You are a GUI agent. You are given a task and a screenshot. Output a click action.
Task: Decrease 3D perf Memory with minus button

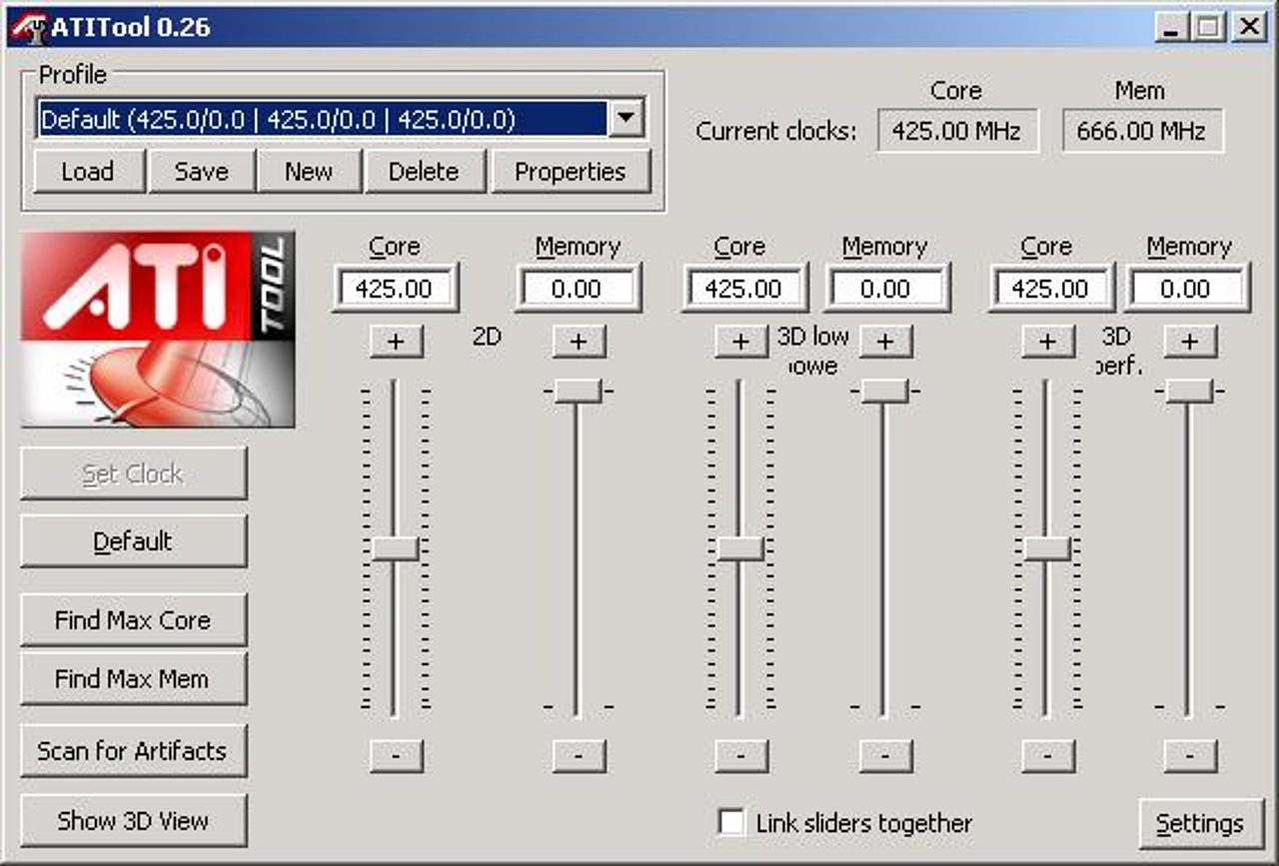click(x=1189, y=756)
